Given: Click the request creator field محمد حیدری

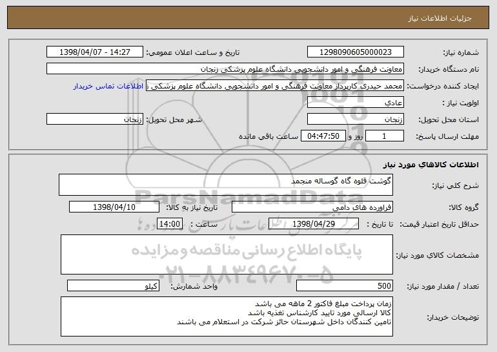Looking at the screenshot, I should (275, 86).
